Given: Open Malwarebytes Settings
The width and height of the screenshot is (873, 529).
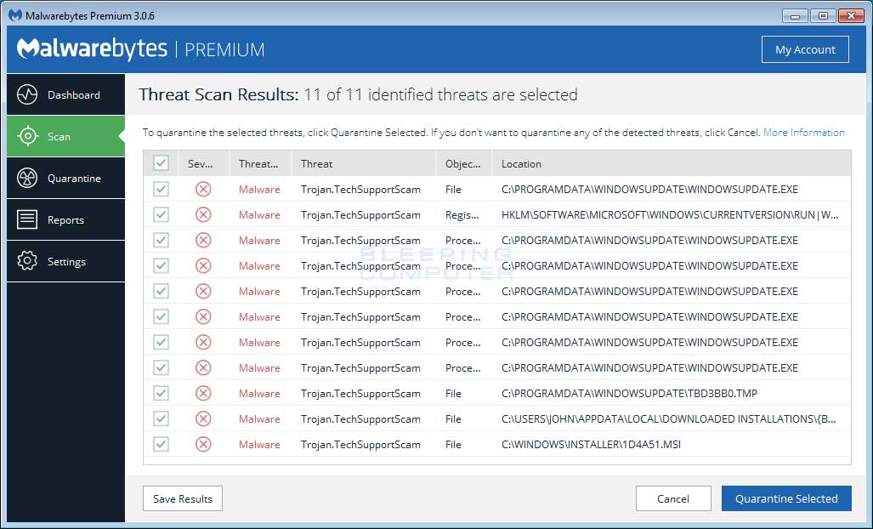Looking at the screenshot, I should point(65,261).
